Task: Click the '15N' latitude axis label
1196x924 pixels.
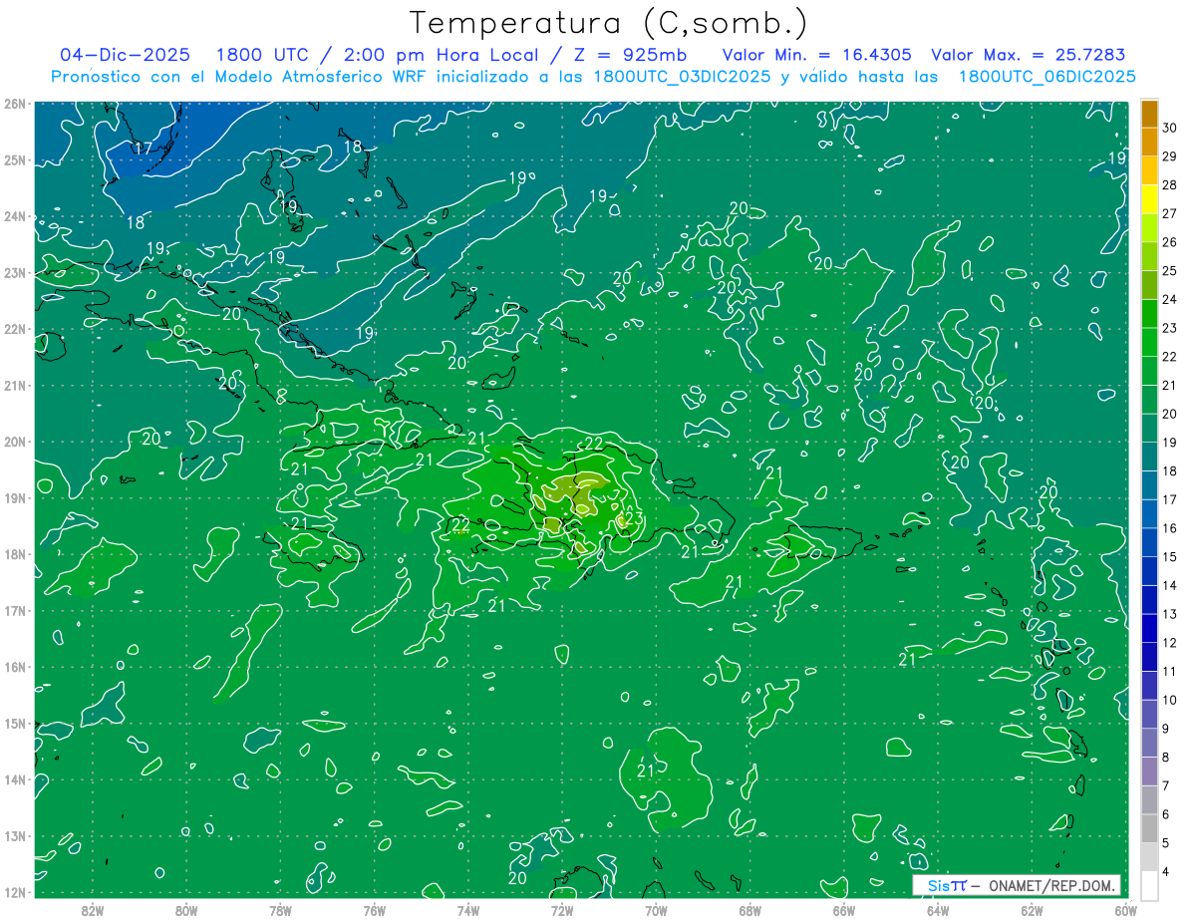Action: (14, 724)
